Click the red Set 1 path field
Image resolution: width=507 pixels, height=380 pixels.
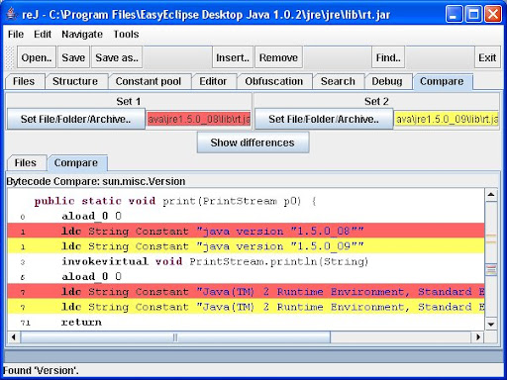click(x=199, y=119)
